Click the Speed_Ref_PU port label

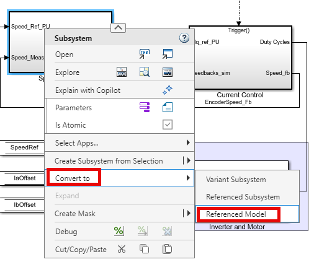[x=30, y=27]
